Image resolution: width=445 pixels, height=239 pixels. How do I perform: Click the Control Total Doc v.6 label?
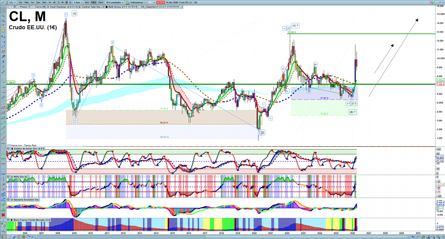click(x=93, y=7)
